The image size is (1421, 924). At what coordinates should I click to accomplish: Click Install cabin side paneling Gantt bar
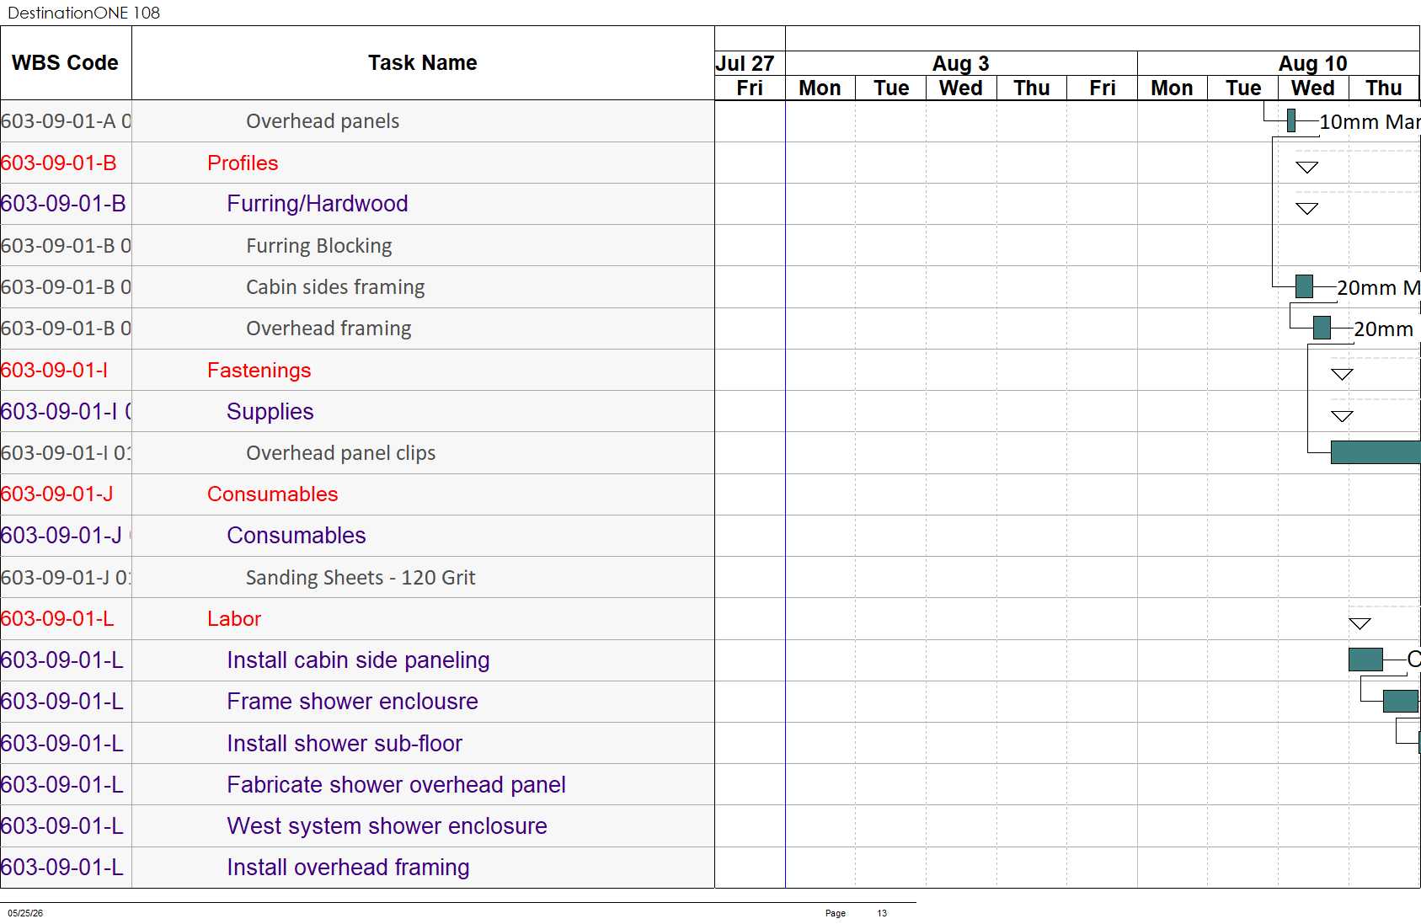pyautogui.click(x=1365, y=660)
